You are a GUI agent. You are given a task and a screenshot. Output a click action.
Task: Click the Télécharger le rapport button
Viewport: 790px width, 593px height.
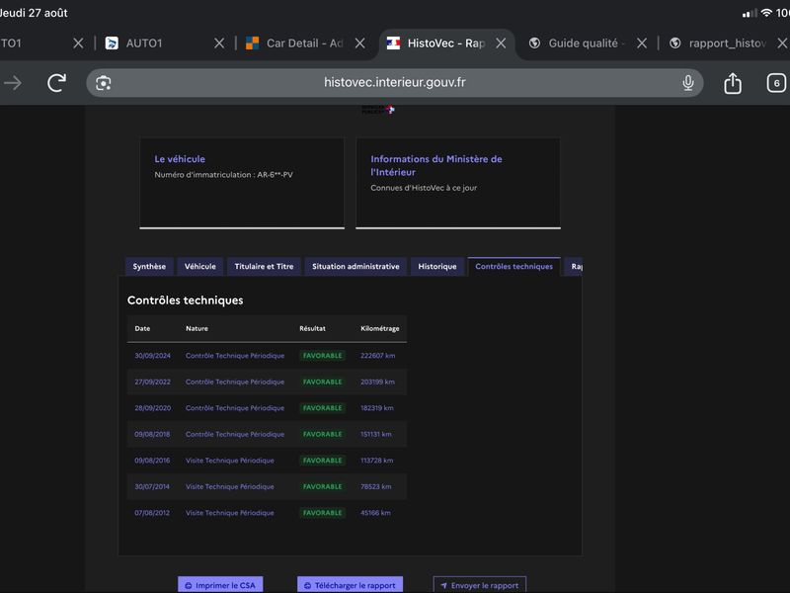point(351,585)
